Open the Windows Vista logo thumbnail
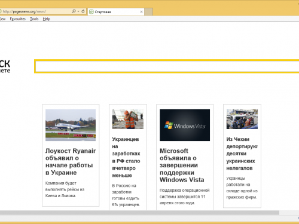This screenshot has height=224, width=299. point(185,125)
